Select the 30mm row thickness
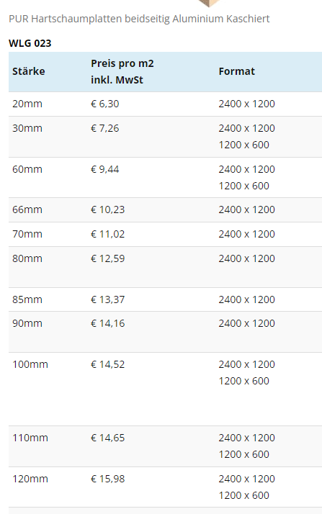 27,128
